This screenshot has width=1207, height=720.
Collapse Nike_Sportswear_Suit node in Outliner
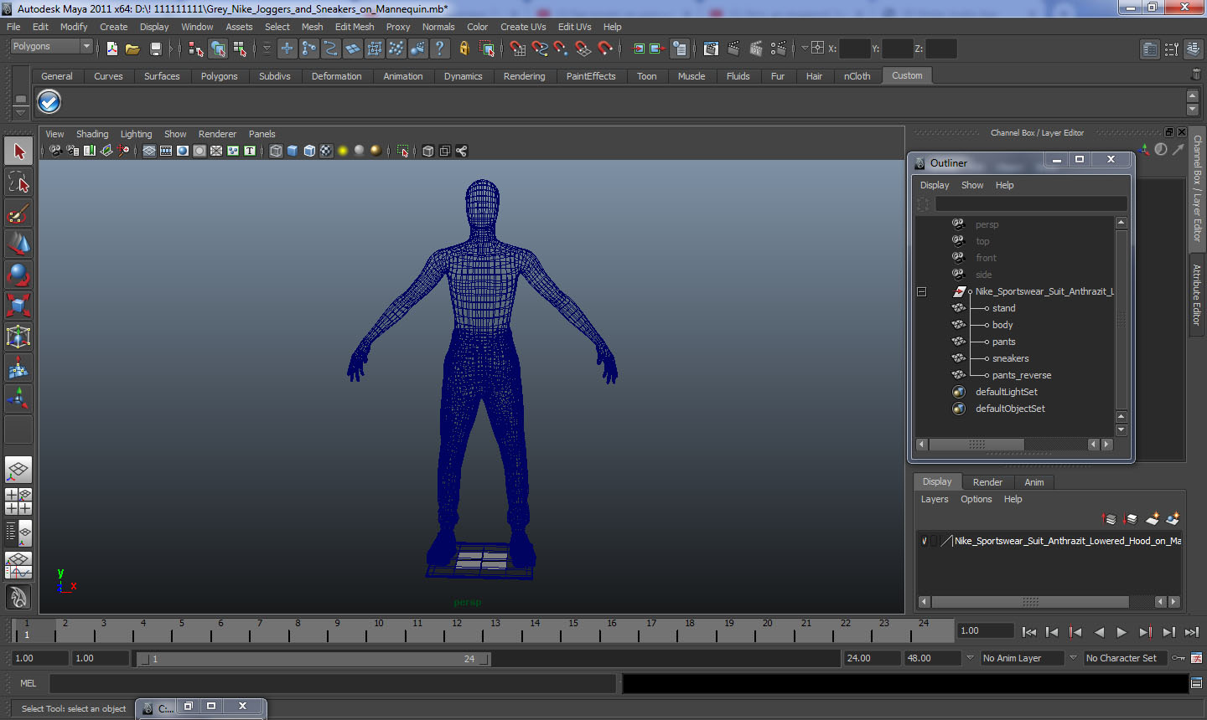921,292
